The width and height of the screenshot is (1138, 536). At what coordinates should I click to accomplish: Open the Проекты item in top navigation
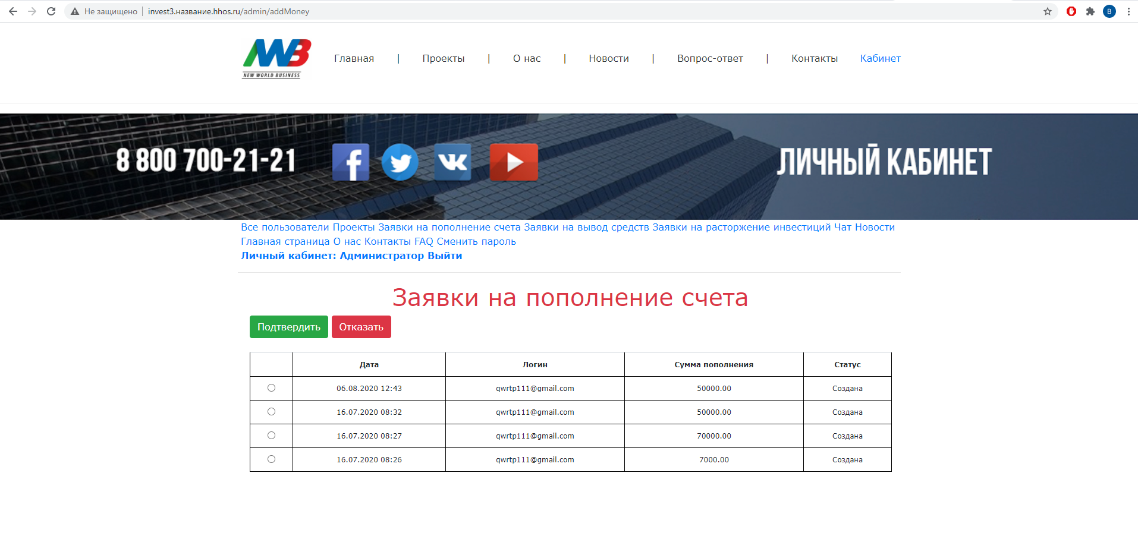pos(444,58)
